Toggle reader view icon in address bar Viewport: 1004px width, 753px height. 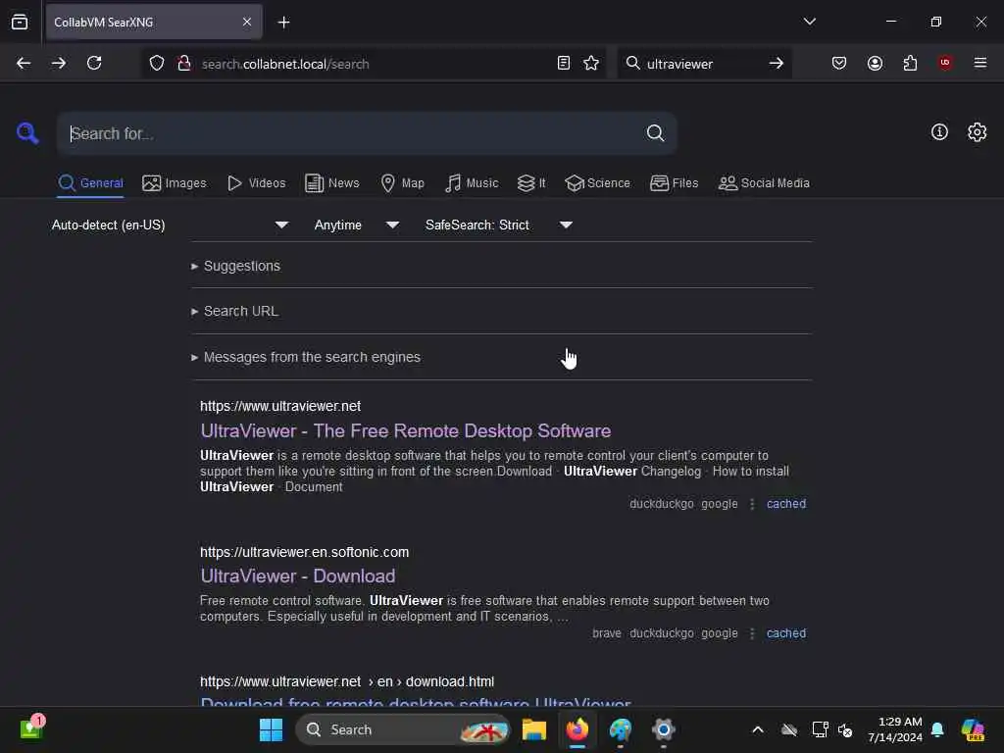(x=564, y=63)
